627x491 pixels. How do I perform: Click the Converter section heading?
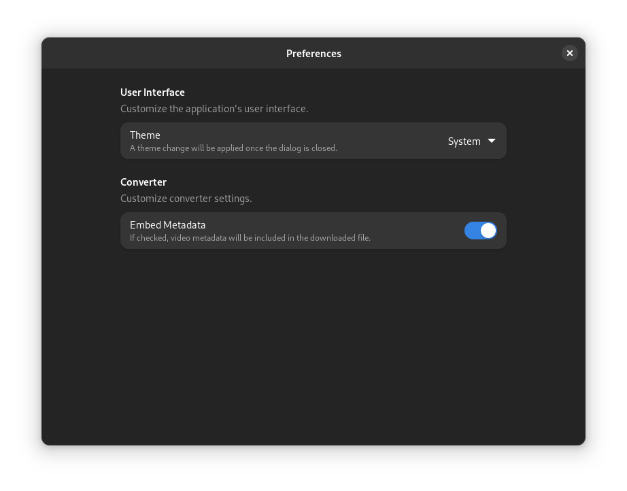143,182
